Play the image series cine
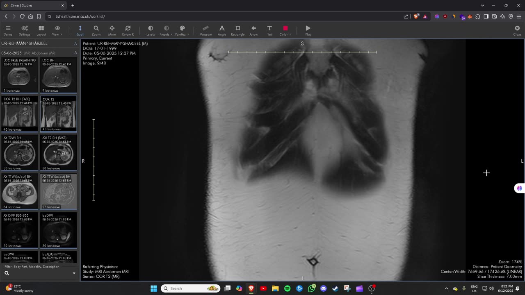 tap(308, 31)
